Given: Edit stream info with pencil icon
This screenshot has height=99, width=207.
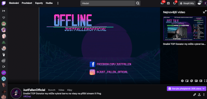Looking at the screenshot, I should pos(195,95).
